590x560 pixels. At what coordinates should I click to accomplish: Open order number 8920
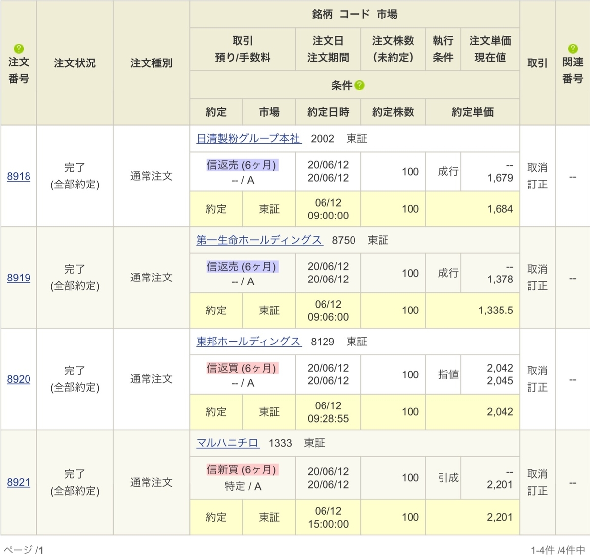tap(19, 379)
